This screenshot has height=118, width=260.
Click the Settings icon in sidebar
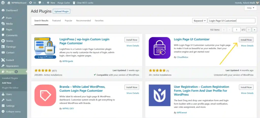3,106
